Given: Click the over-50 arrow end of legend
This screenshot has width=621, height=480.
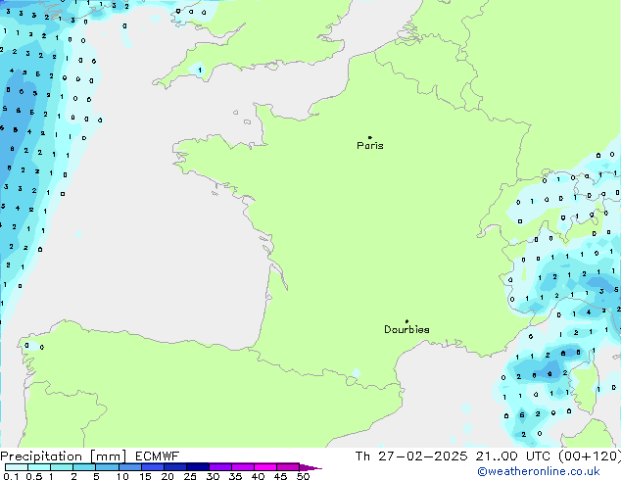Looking at the screenshot, I should point(310,467).
